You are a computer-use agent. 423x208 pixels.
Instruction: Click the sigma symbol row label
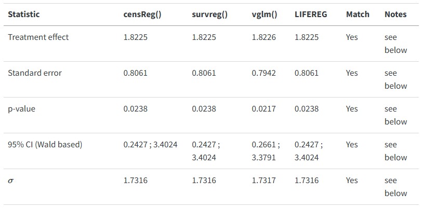[11, 181]
